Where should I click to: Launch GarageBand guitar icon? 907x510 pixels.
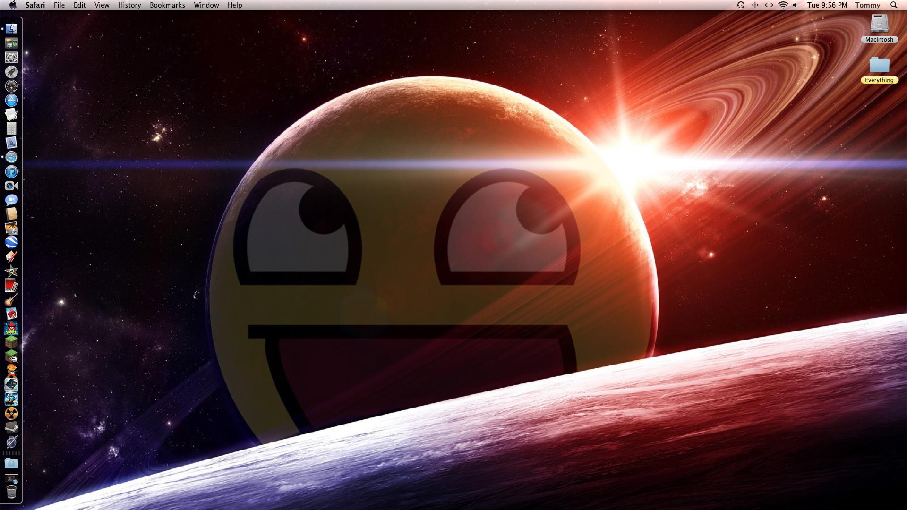[x=11, y=299]
